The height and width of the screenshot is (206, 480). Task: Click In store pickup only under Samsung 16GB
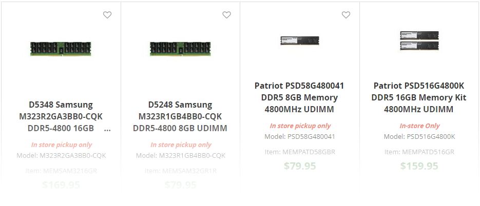(x=62, y=145)
